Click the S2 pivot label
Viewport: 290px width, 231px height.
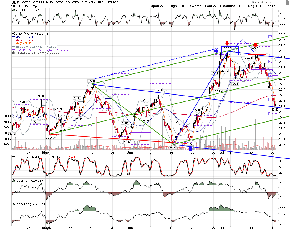tap(270, 113)
